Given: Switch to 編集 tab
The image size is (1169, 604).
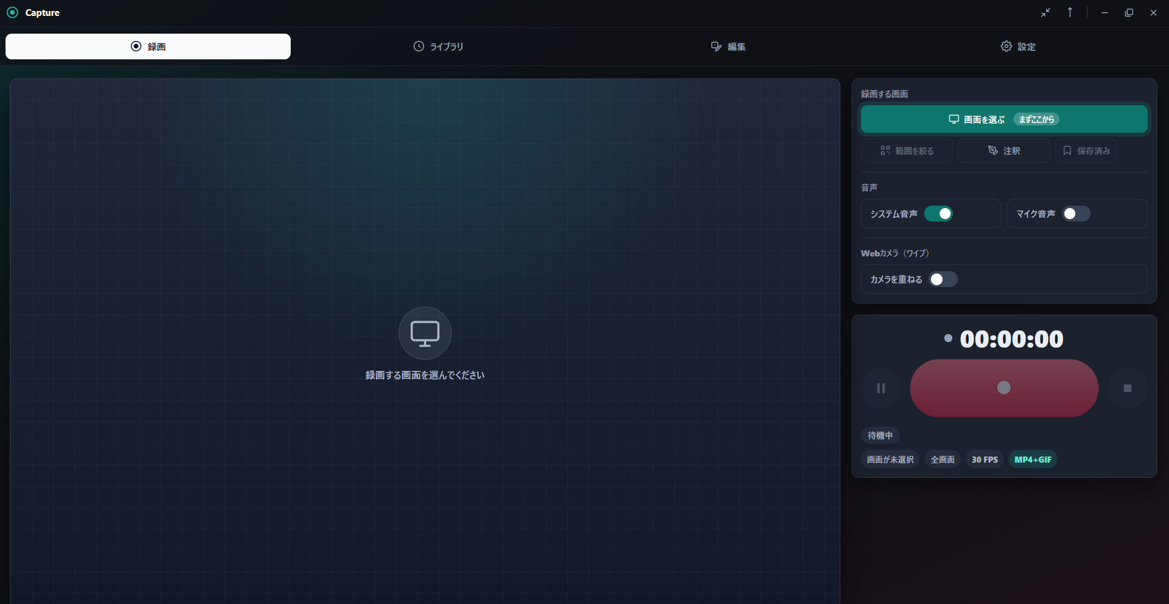Looking at the screenshot, I should [x=728, y=47].
